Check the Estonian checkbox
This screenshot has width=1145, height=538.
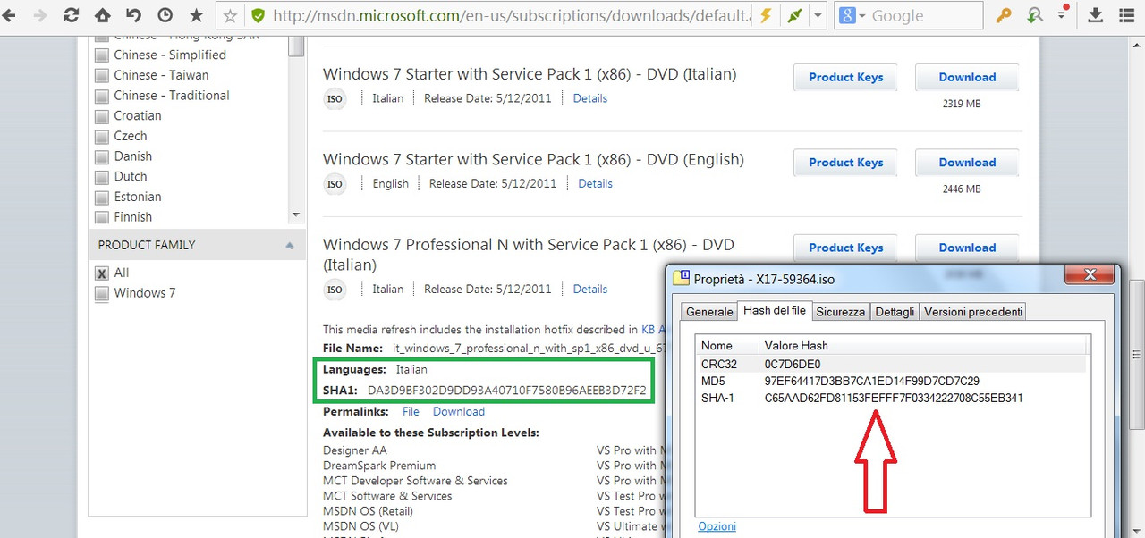click(x=101, y=198)
